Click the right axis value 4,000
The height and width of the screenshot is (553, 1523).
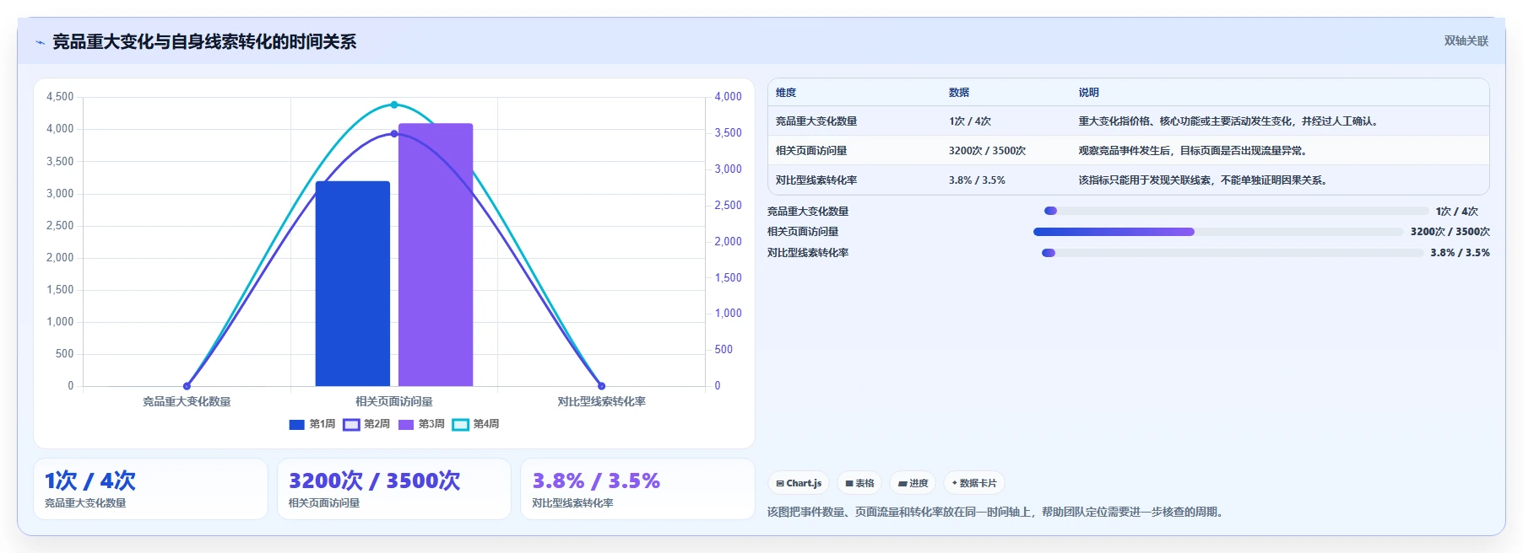point(729,97)
